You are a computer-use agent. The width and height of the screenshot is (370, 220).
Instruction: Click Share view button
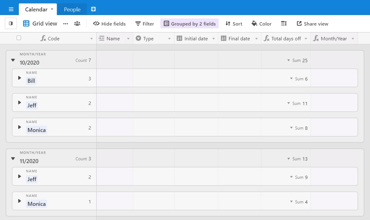[x=313, y=24]
